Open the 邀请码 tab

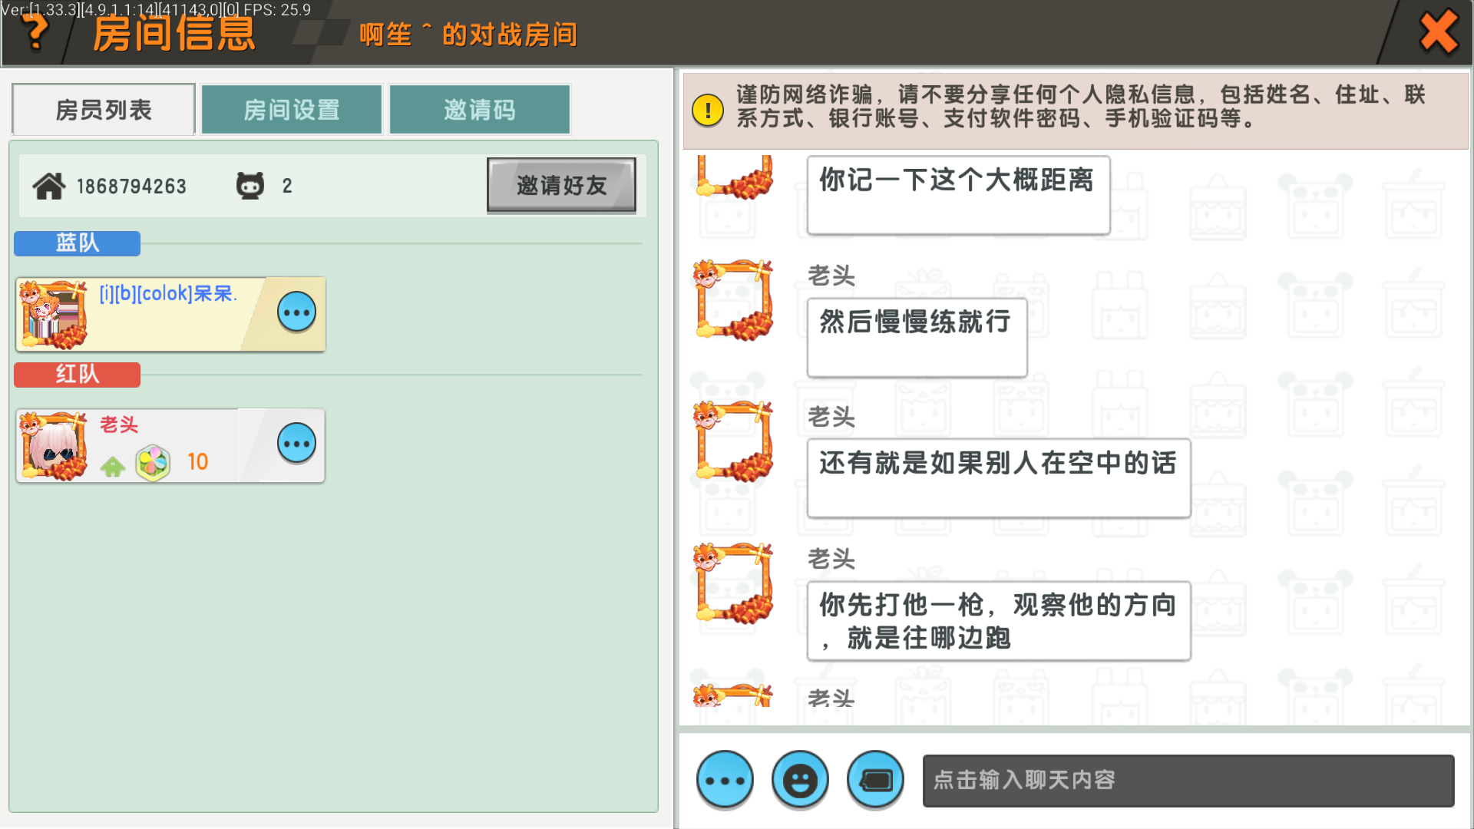click(480, 110)
